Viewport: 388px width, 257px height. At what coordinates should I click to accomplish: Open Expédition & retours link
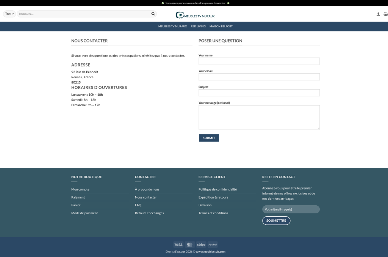click(x=213, y=197)
